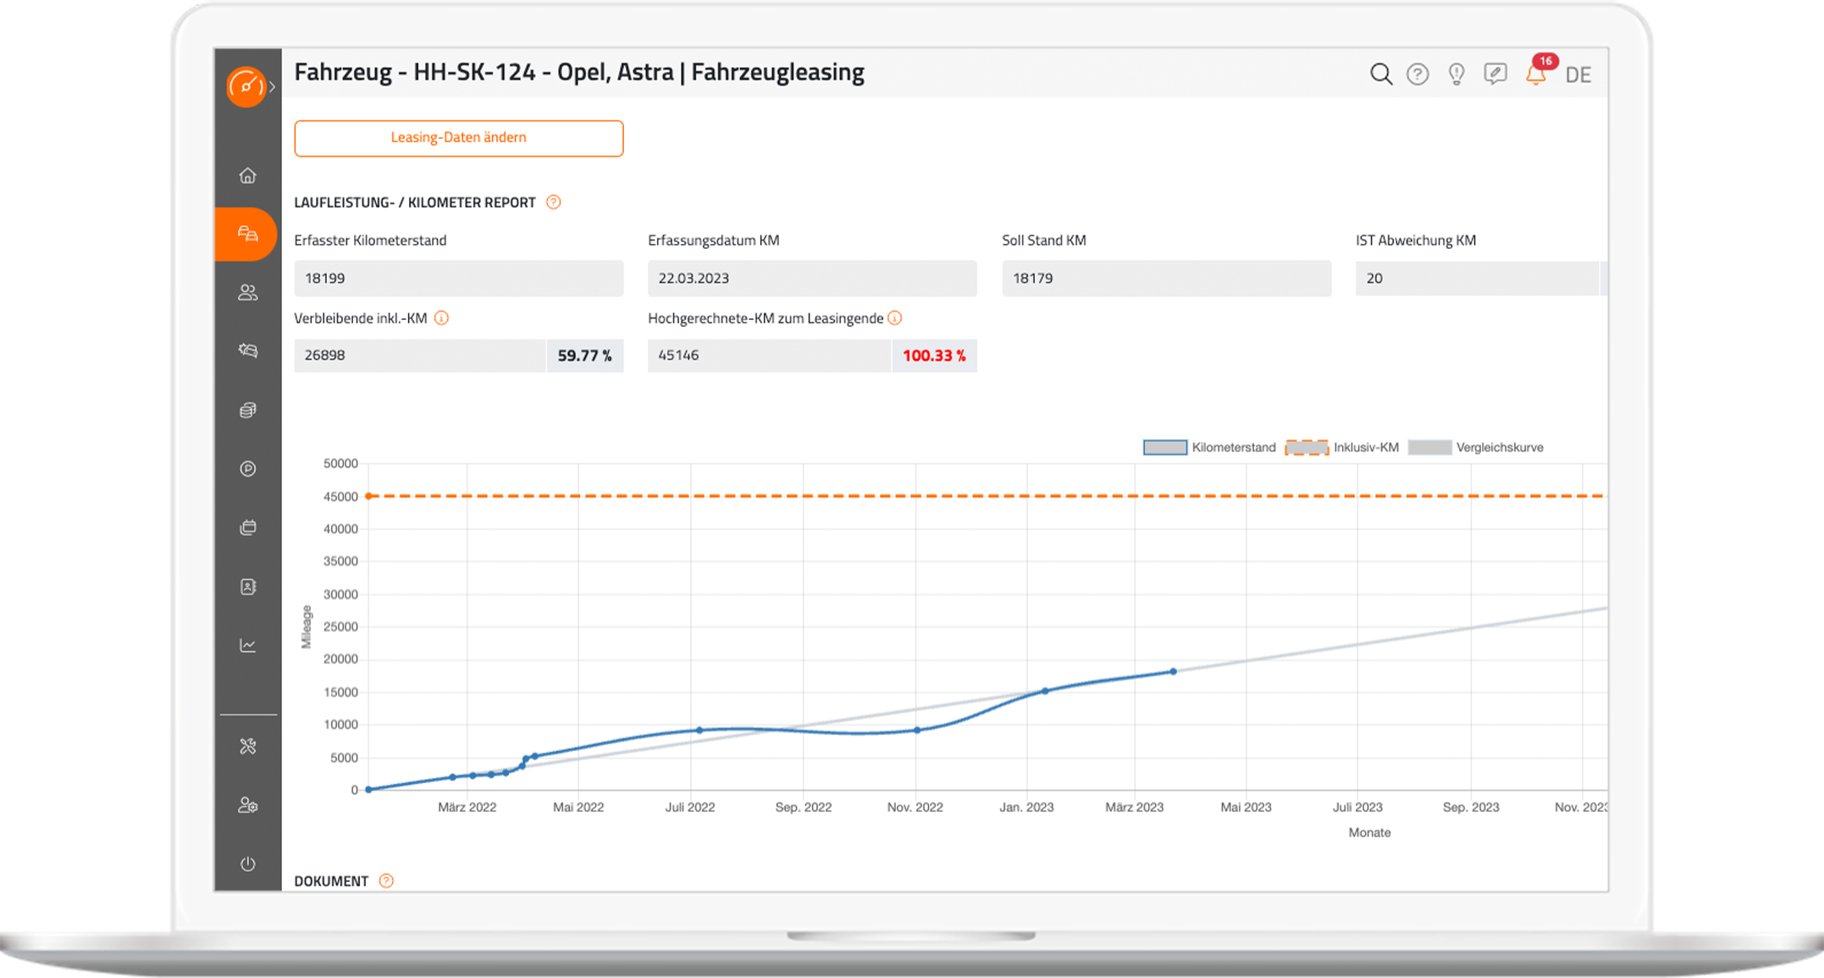The height and width of the screenshot is (978, 1824).
Task: Click the mileage data point near Jan. 2023
Action: click(x=1045, y=691)
